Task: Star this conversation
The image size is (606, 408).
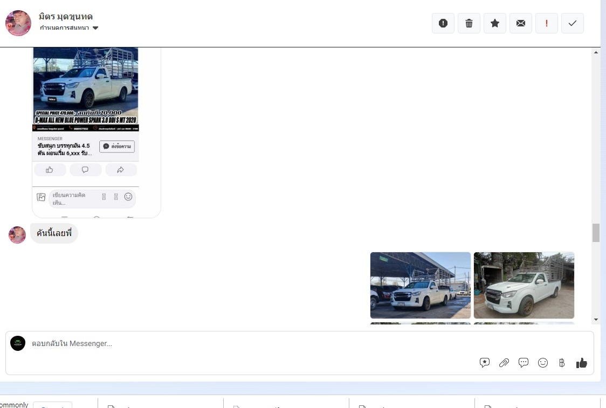Action: [x=495, y=23]
